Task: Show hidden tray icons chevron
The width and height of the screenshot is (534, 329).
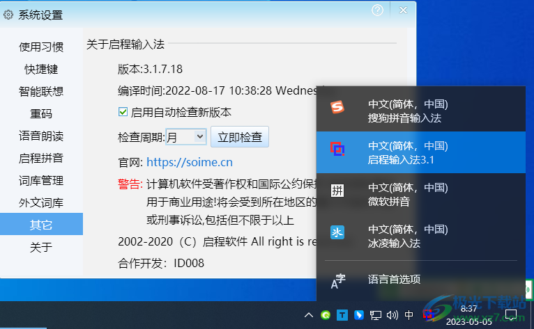Action: tap(309, 315)
